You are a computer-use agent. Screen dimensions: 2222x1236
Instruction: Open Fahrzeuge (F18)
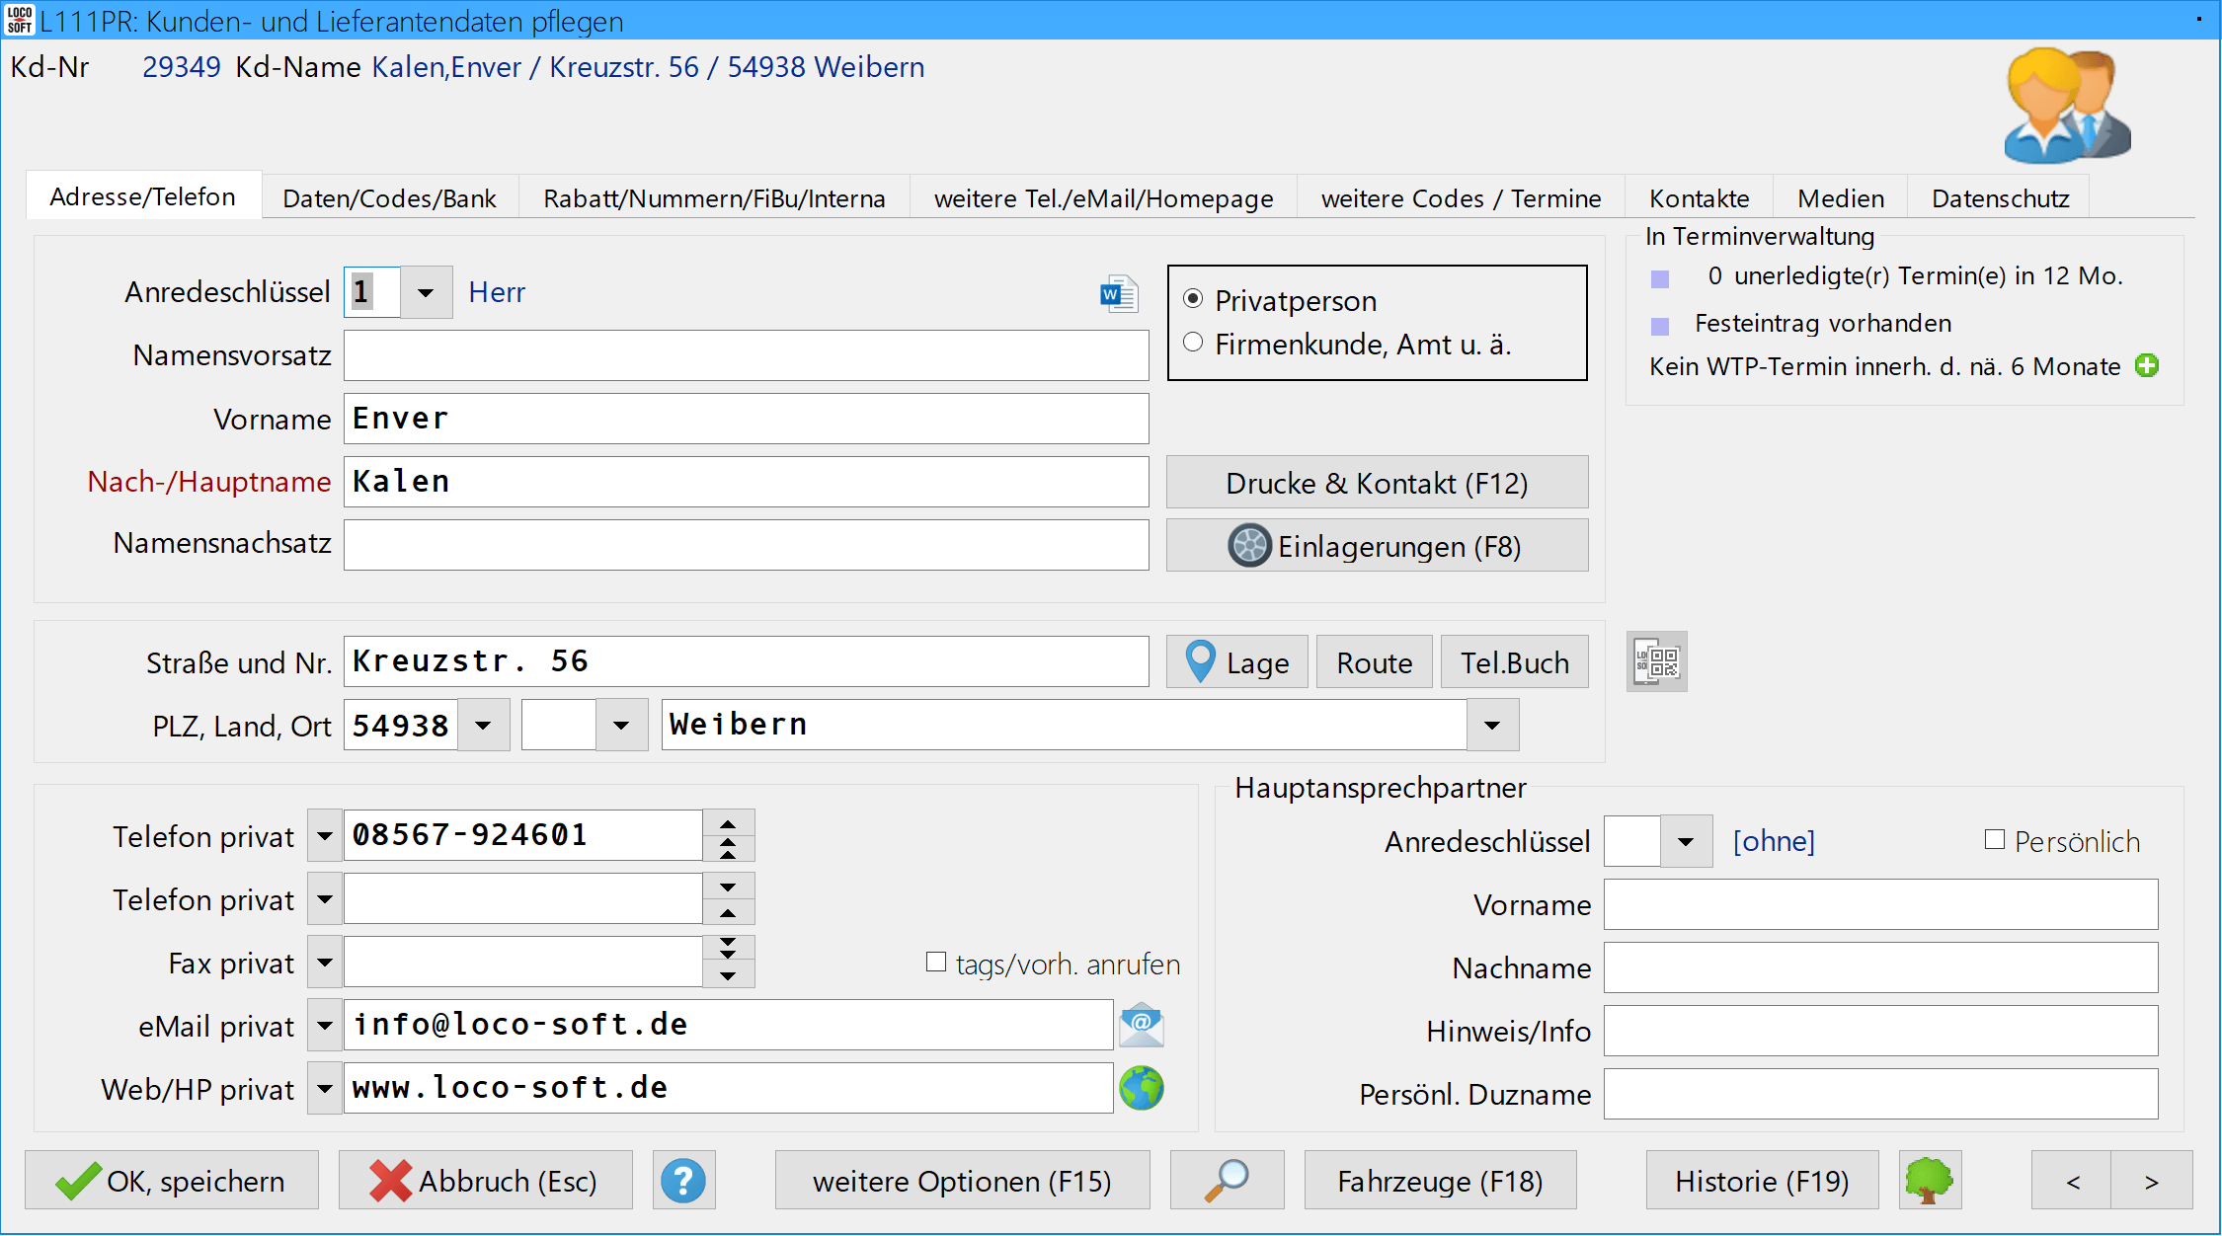point(1439,1181)
